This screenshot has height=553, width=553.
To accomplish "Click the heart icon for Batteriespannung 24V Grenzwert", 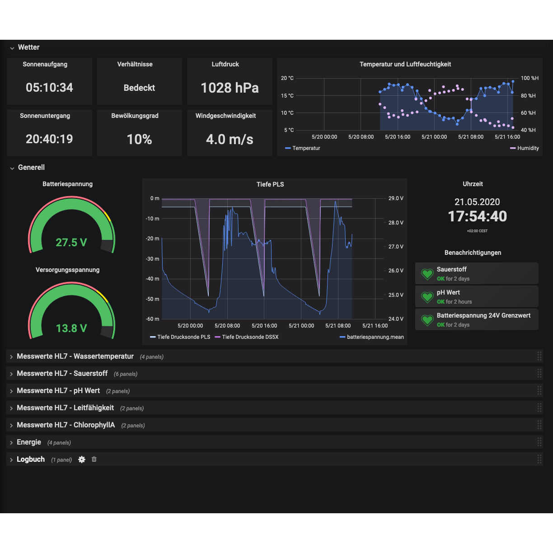I will point(427,320).
